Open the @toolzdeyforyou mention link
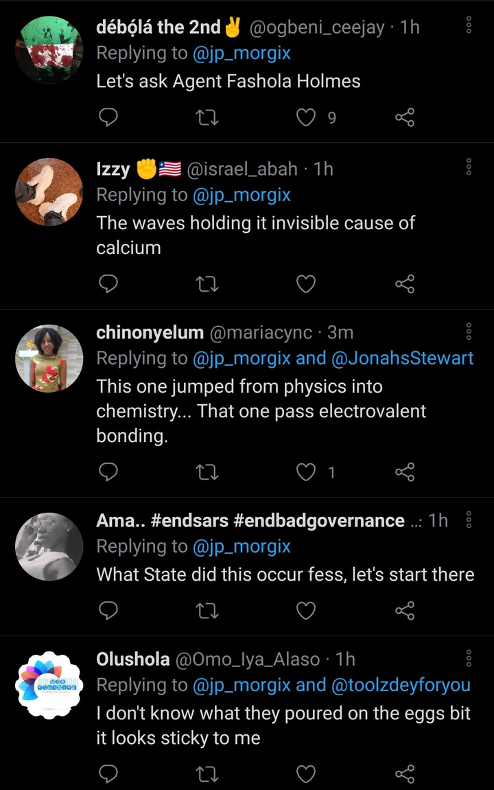494x790 pixels. pos(401,684)
